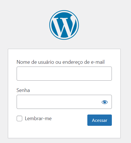Screen dimensions: 131x143
Task: Click the Acessar button to log in
Action: pos(99,120)
